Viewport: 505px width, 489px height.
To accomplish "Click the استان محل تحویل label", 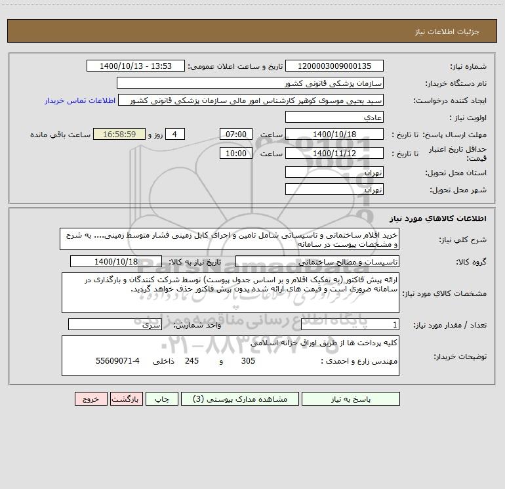I will (x=456, y=173).
